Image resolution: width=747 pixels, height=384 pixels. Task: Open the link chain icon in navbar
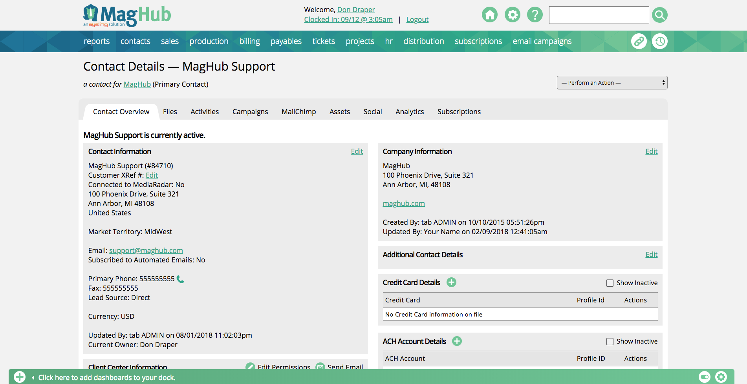coord(639,41)
